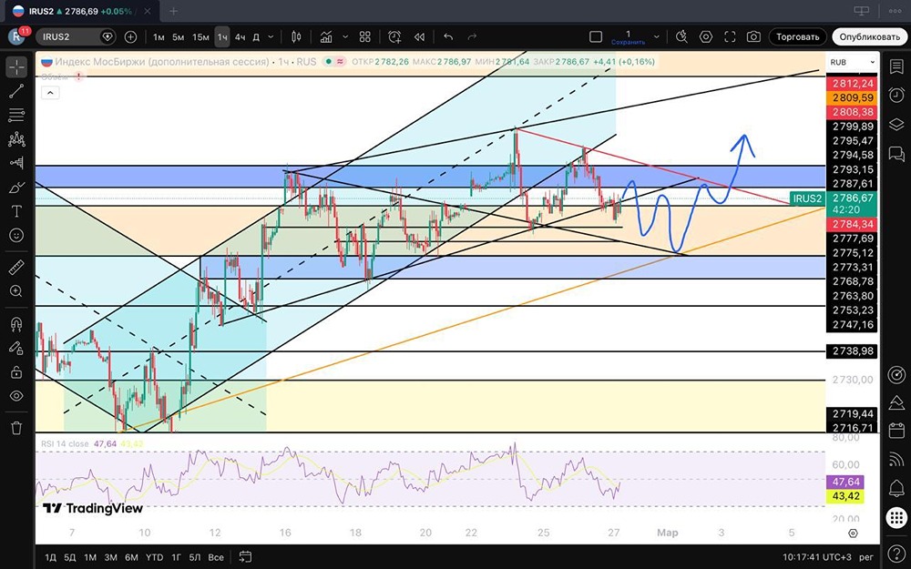Set date range to YTD
This screenshot has width=911, height=569.
pos(154,557)
